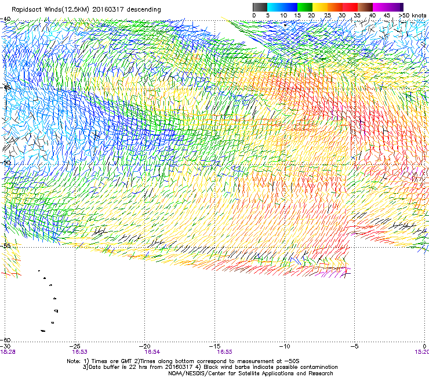This screenshot has width=429, height=377.
Task: Click the red 30-35 knots legend swatch
Action: [x=350, y=7]
